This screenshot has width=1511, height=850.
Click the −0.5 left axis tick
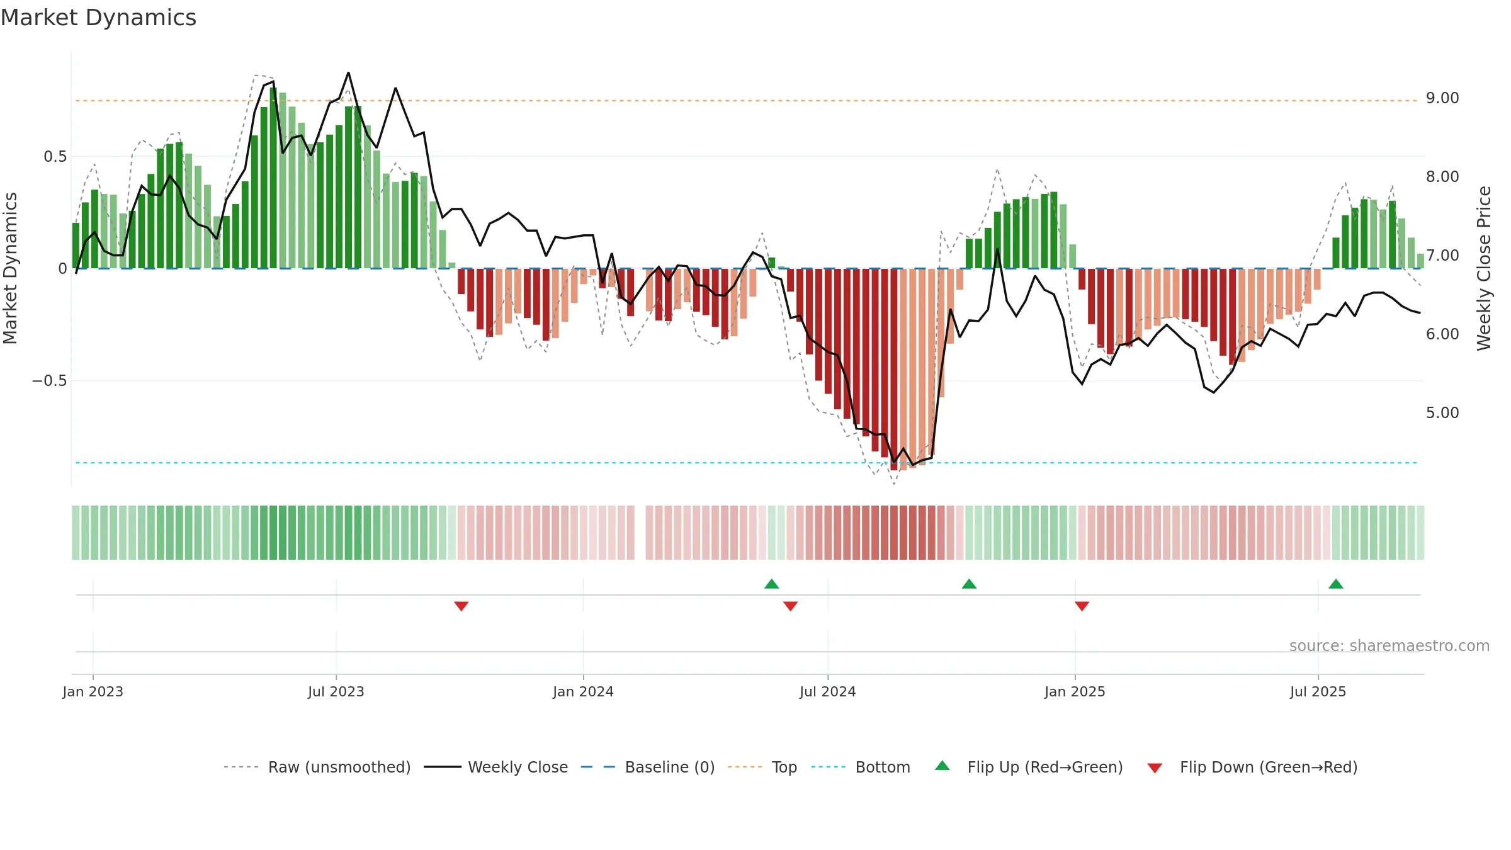tap(50, 381)
